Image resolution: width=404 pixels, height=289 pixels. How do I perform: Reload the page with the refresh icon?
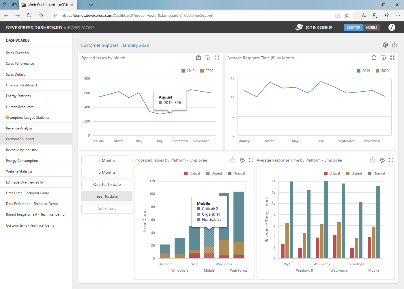click(29, 16)
